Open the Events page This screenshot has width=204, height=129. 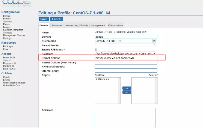[7, 80]
